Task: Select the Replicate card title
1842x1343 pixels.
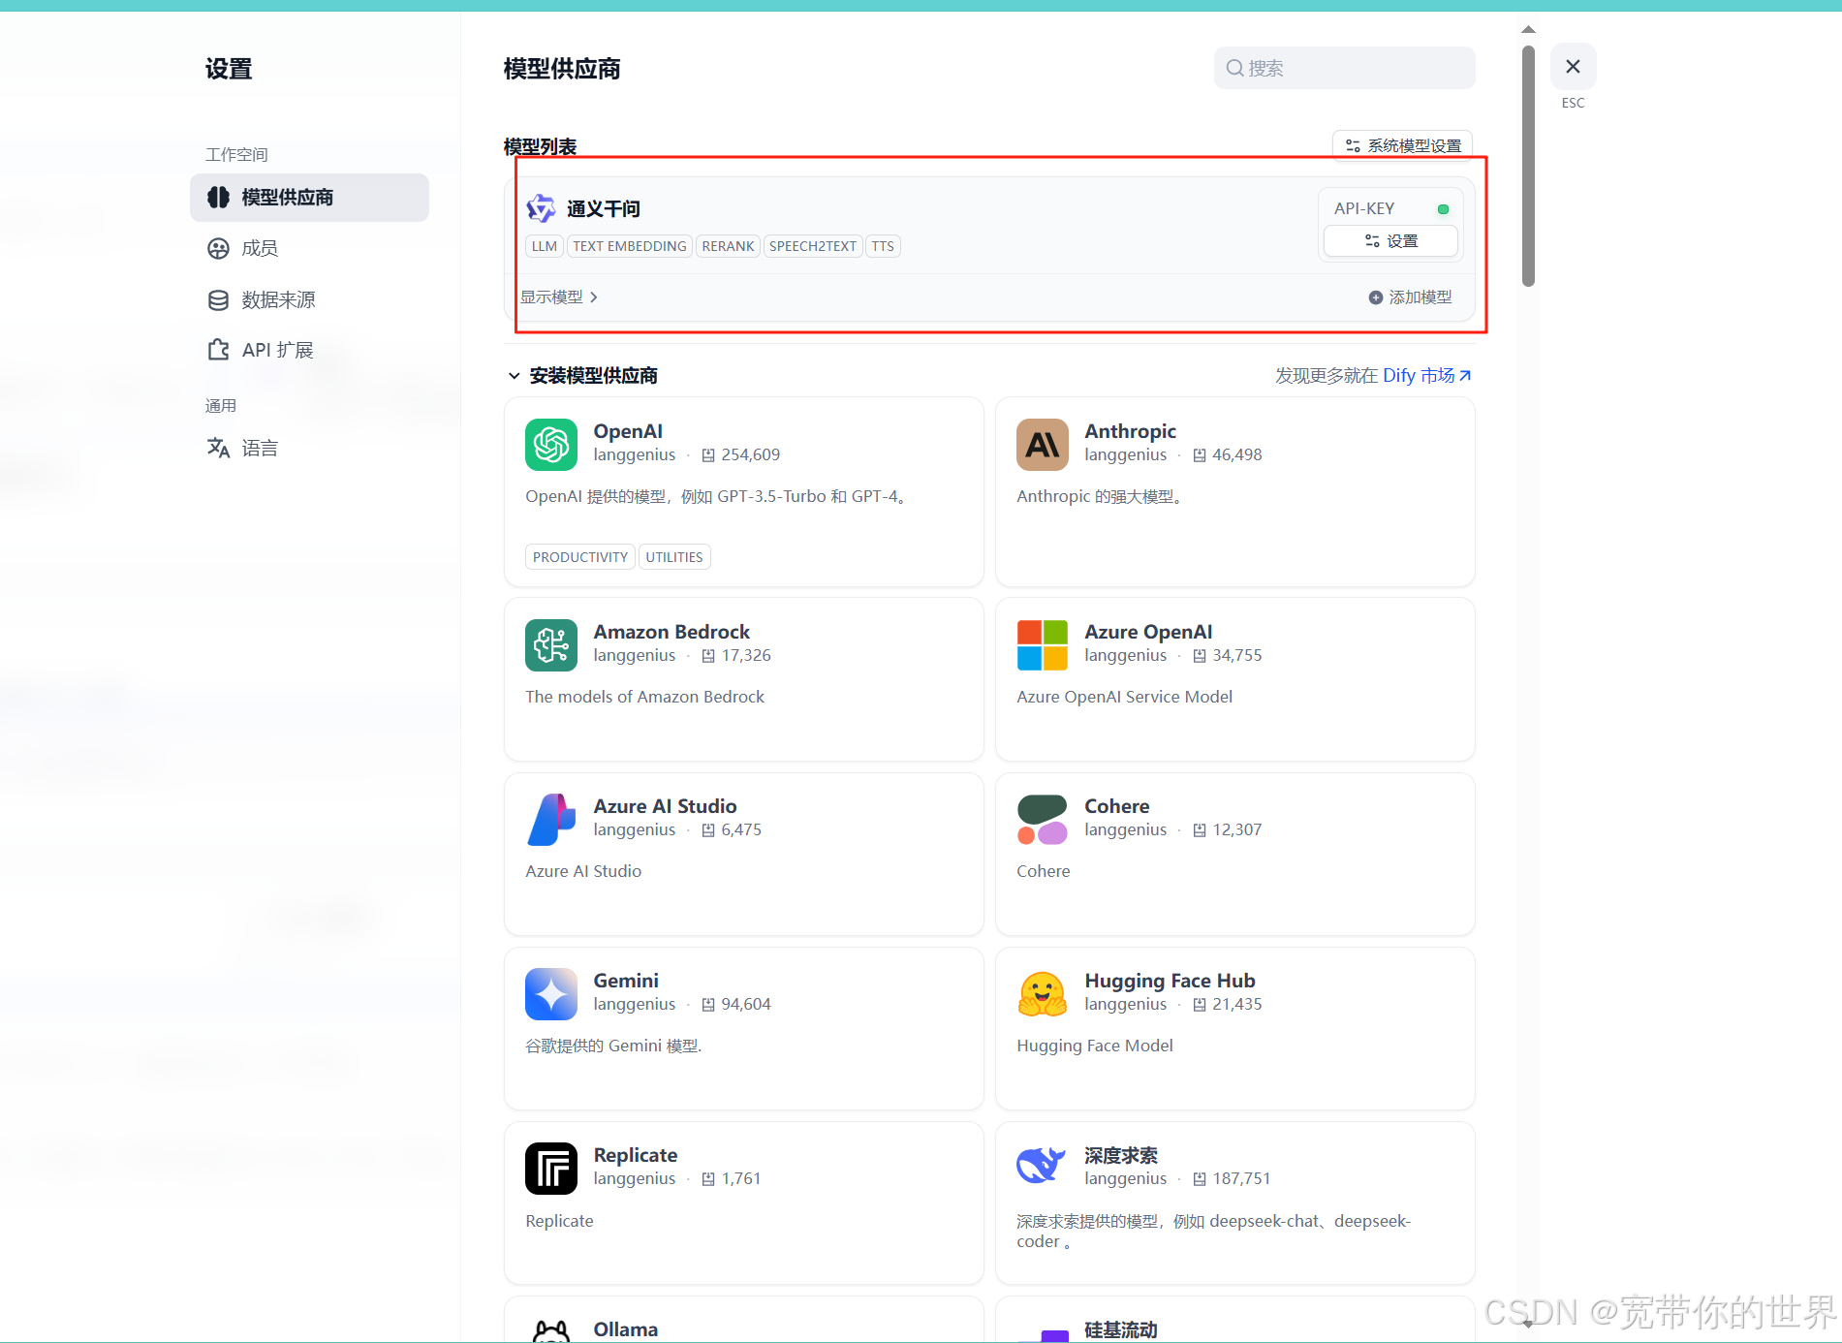Action: (x=636, y=1155)
